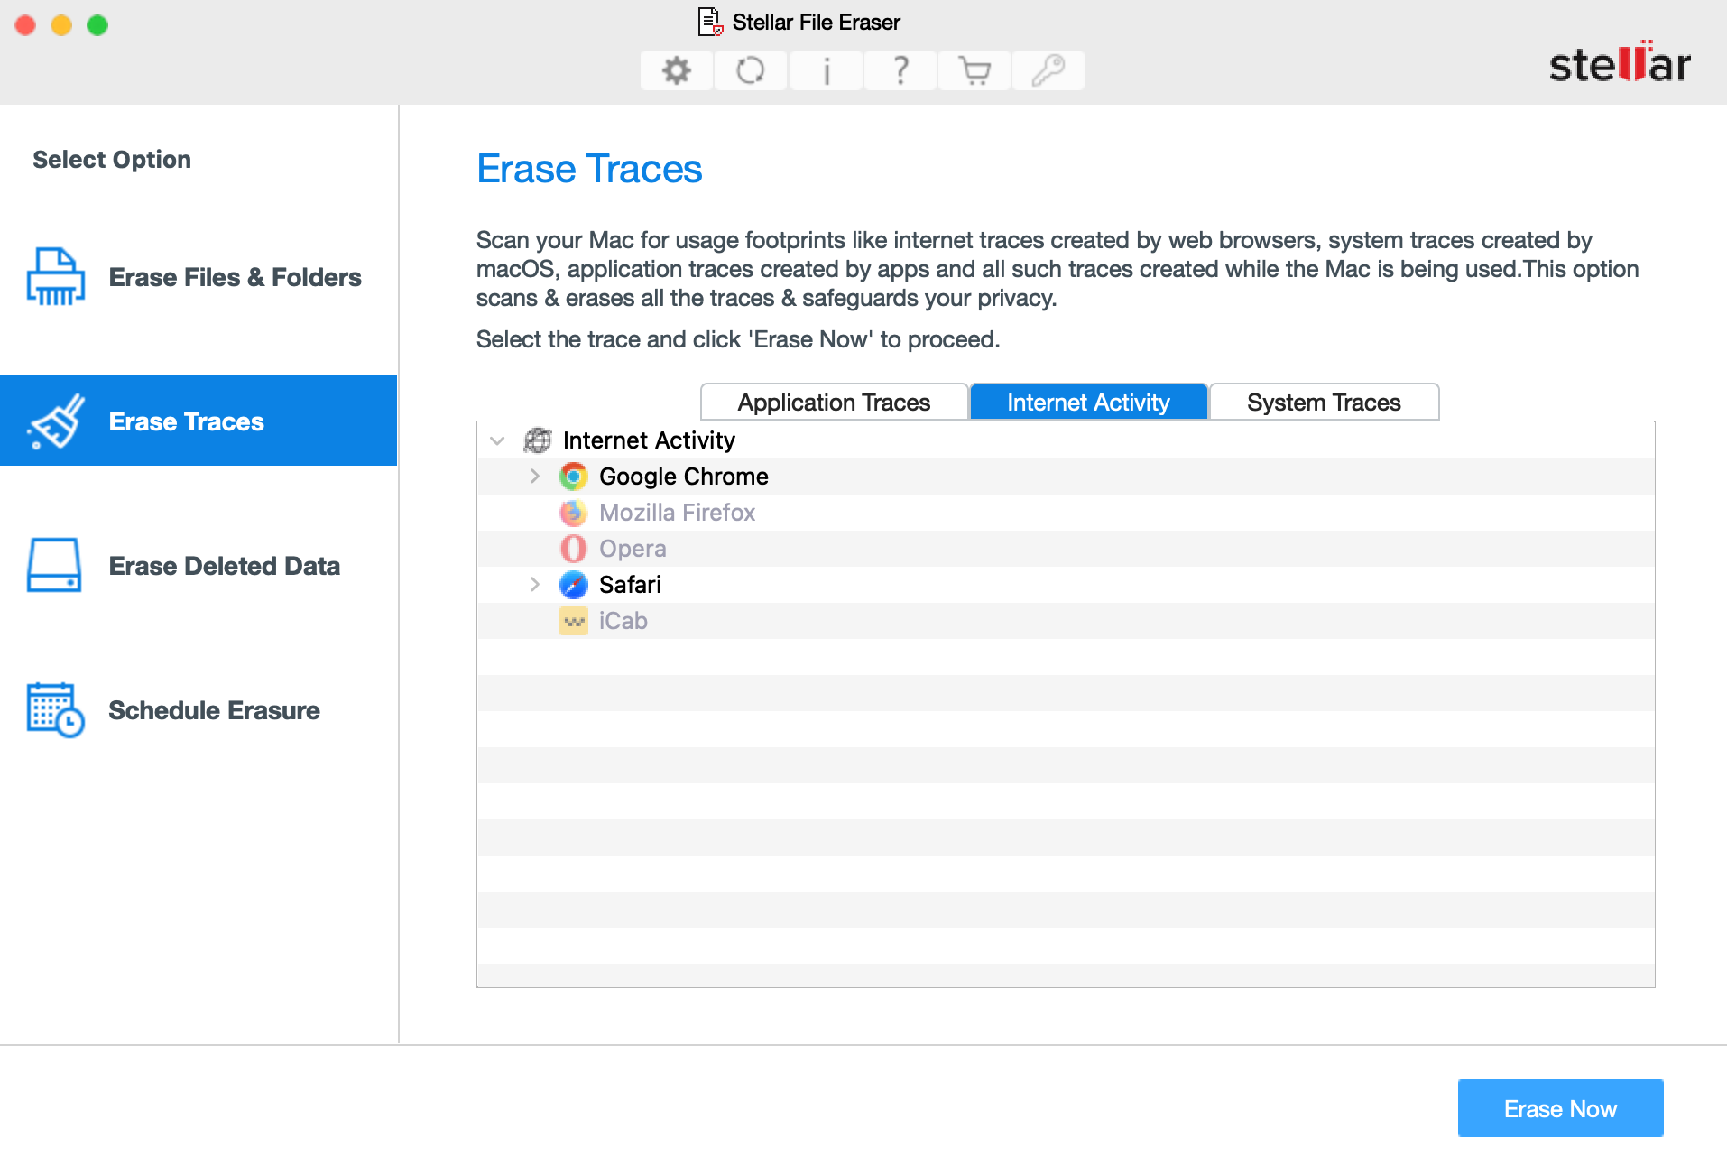Viewport: 1727px width, 1166px height.
Task: Open Schedule Erasure option
Action: coord(199,710)
